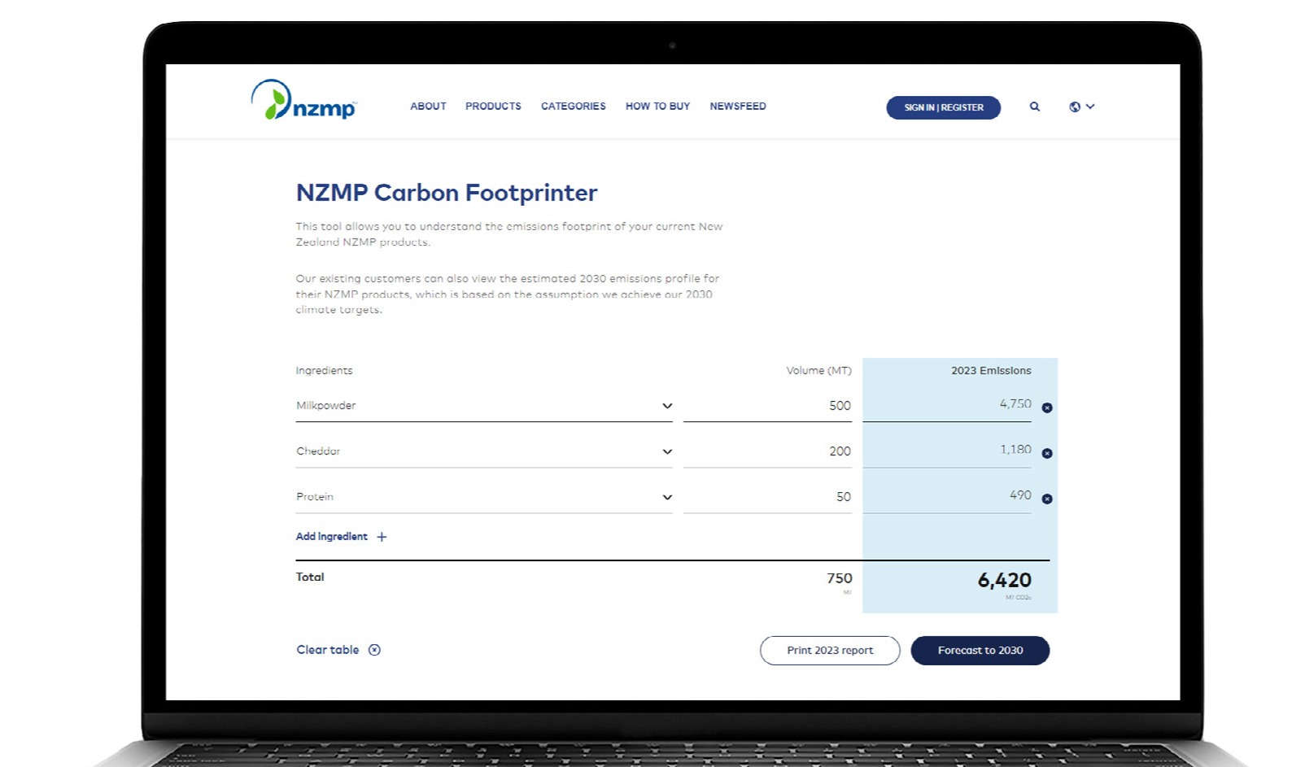Screen dimensions: 1305x767
Task: Edit the Protein volume field showing 50
Action: [x=768, y=497]
